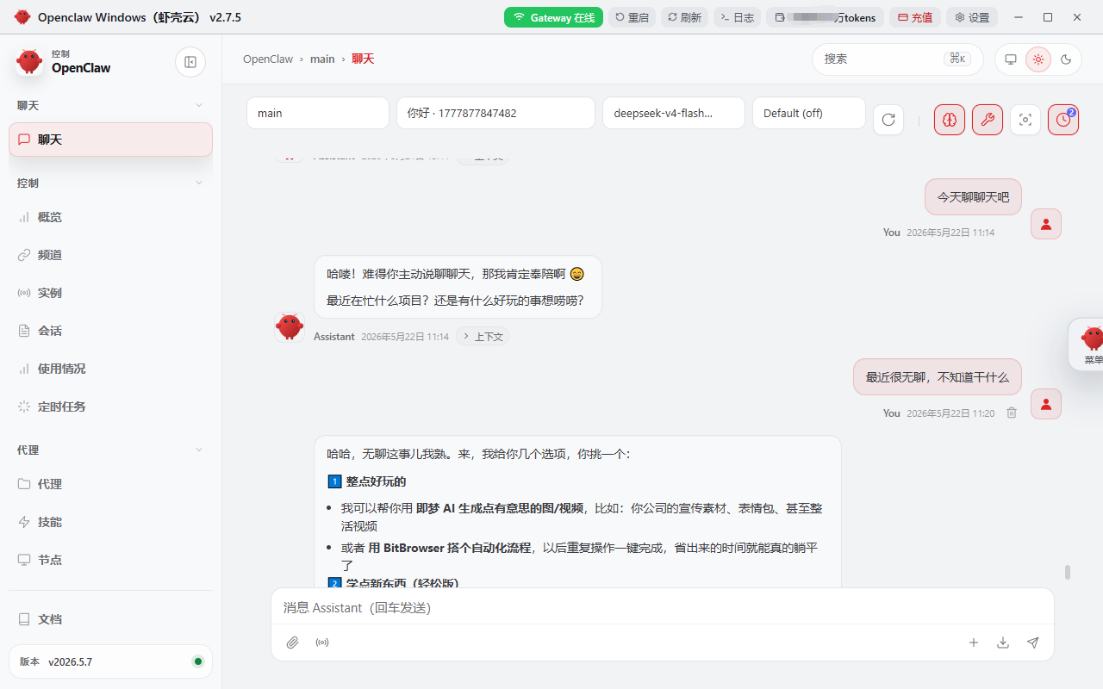Viewport: 1103px width, 689px height.
Task: Open the 你好 · 1777877847482 session dropdown
Action: [x=495, y=113]
